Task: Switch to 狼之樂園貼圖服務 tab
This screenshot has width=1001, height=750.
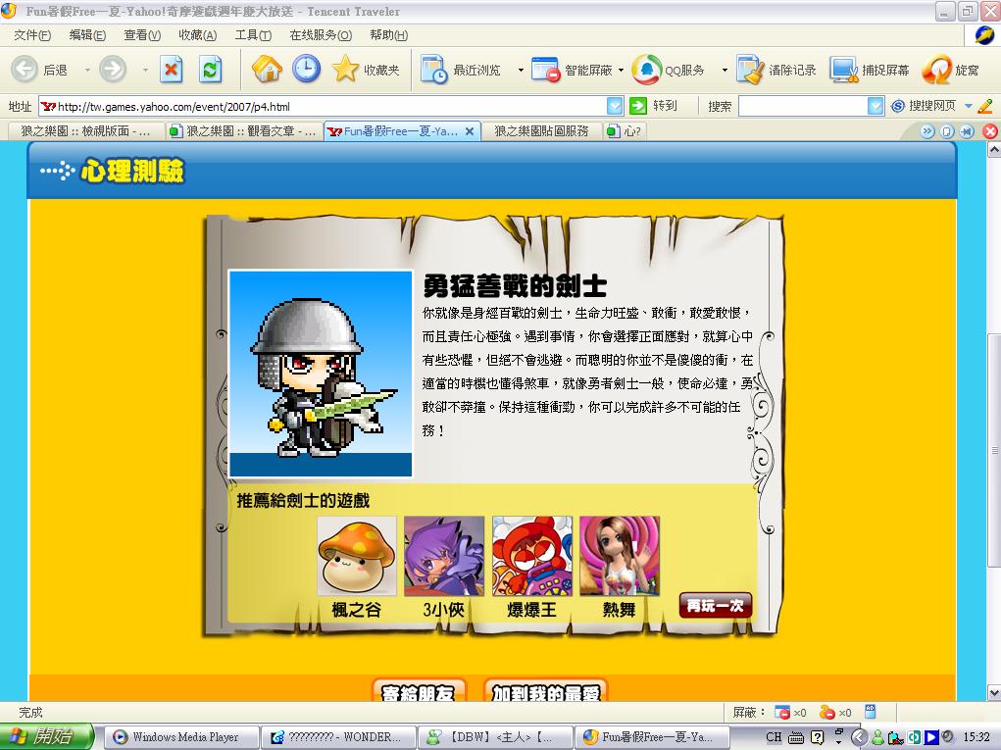Action: 541,131
